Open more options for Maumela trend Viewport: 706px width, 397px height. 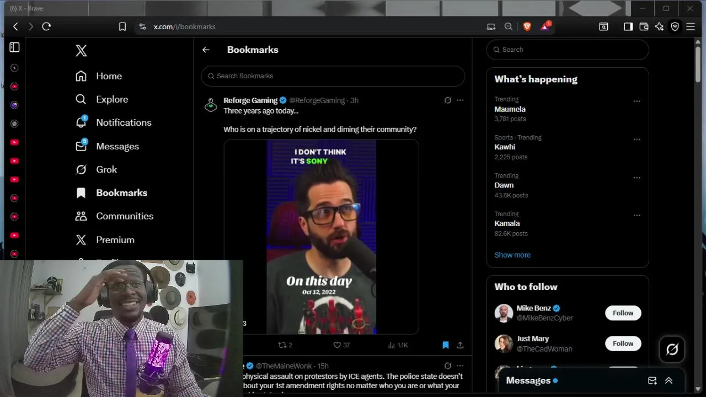point(637,101)
